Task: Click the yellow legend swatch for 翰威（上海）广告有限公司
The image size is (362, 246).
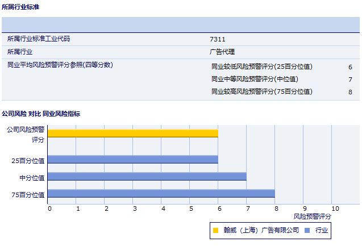Action: pyautogui.click(x=215, y=230)
